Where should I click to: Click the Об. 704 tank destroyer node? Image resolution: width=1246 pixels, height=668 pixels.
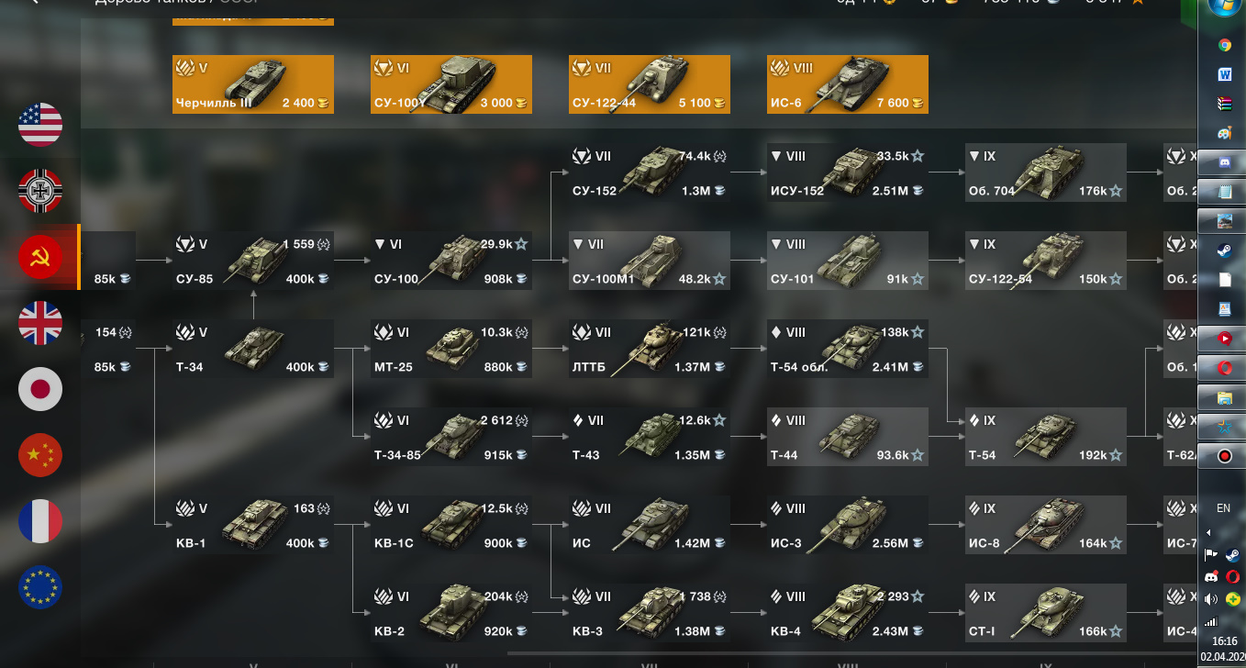click(x=1046, y=173)
